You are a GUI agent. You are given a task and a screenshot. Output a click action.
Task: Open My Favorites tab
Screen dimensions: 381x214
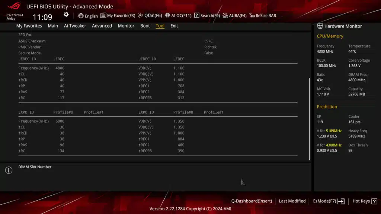[x=29, y=26]
